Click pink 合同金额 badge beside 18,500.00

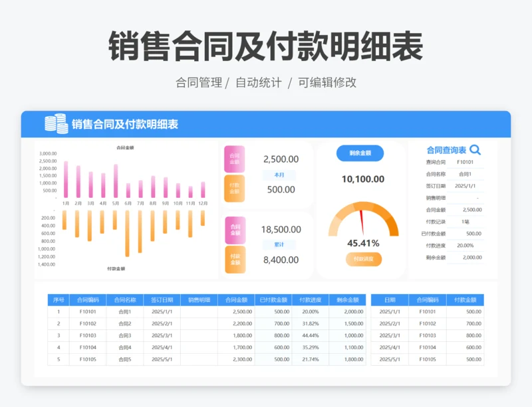pyautogui.click(x=235, y=230)
